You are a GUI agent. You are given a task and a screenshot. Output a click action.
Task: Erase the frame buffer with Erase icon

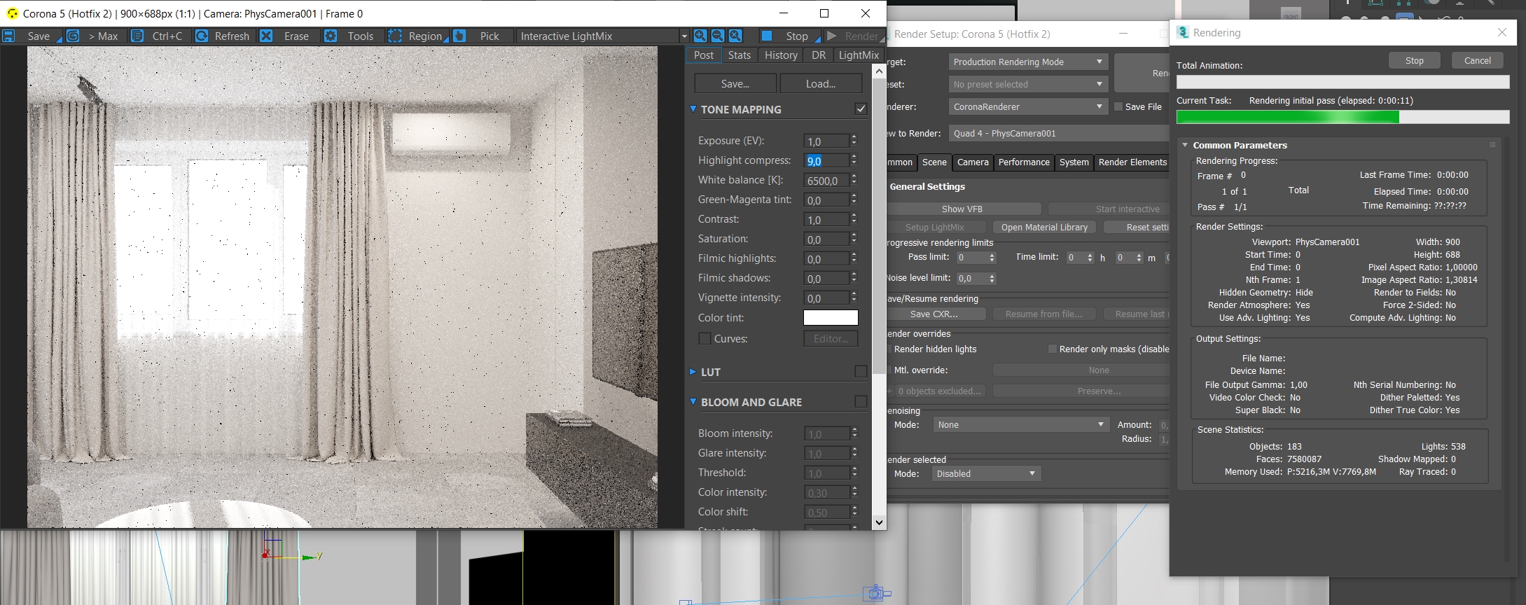[x=266, y=36]
